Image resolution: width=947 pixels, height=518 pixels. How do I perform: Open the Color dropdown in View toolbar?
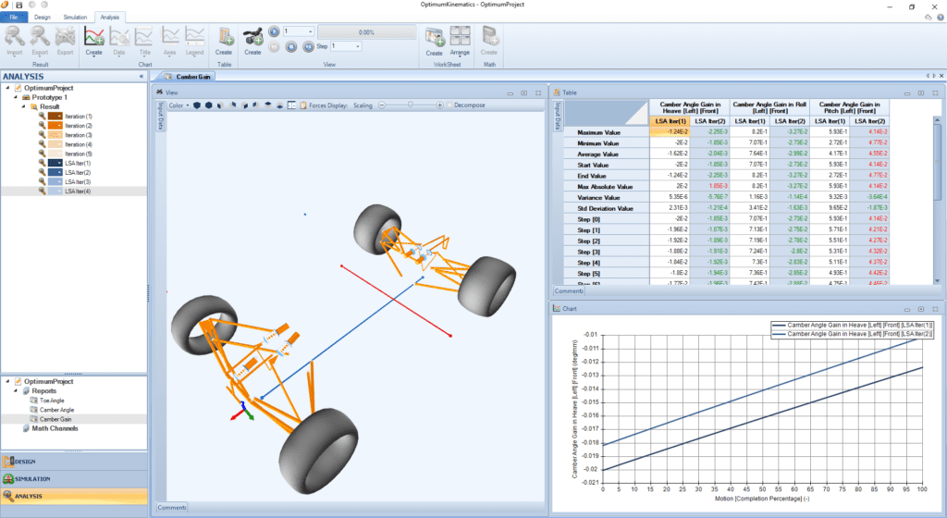tap(178, 105)
